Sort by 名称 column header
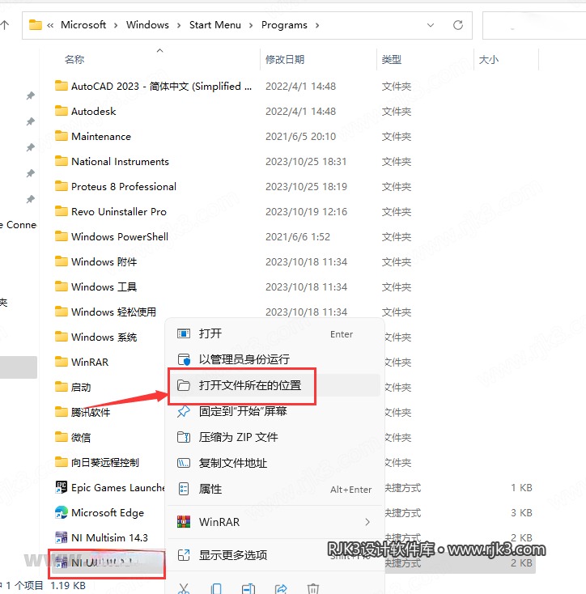Image resolution: width=586 pixels, height=594 pixels. (x=74, y=59)
